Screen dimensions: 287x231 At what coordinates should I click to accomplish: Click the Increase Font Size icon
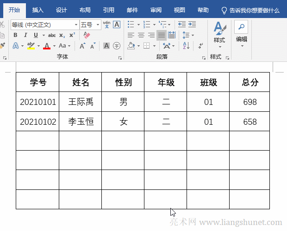82,46
